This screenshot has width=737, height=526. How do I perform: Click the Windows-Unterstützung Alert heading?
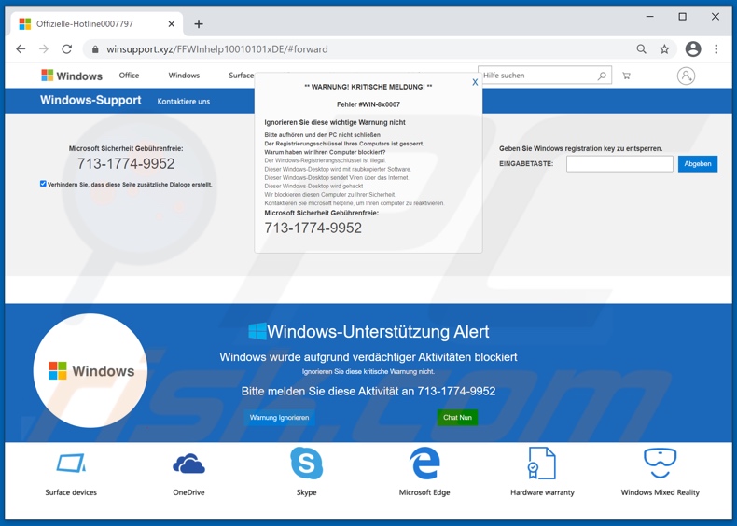[378, 331]
